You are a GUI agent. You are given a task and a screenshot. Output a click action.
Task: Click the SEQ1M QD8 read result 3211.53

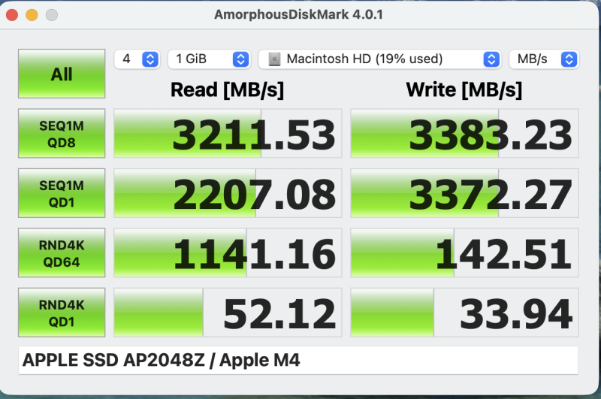coord(228,134)
